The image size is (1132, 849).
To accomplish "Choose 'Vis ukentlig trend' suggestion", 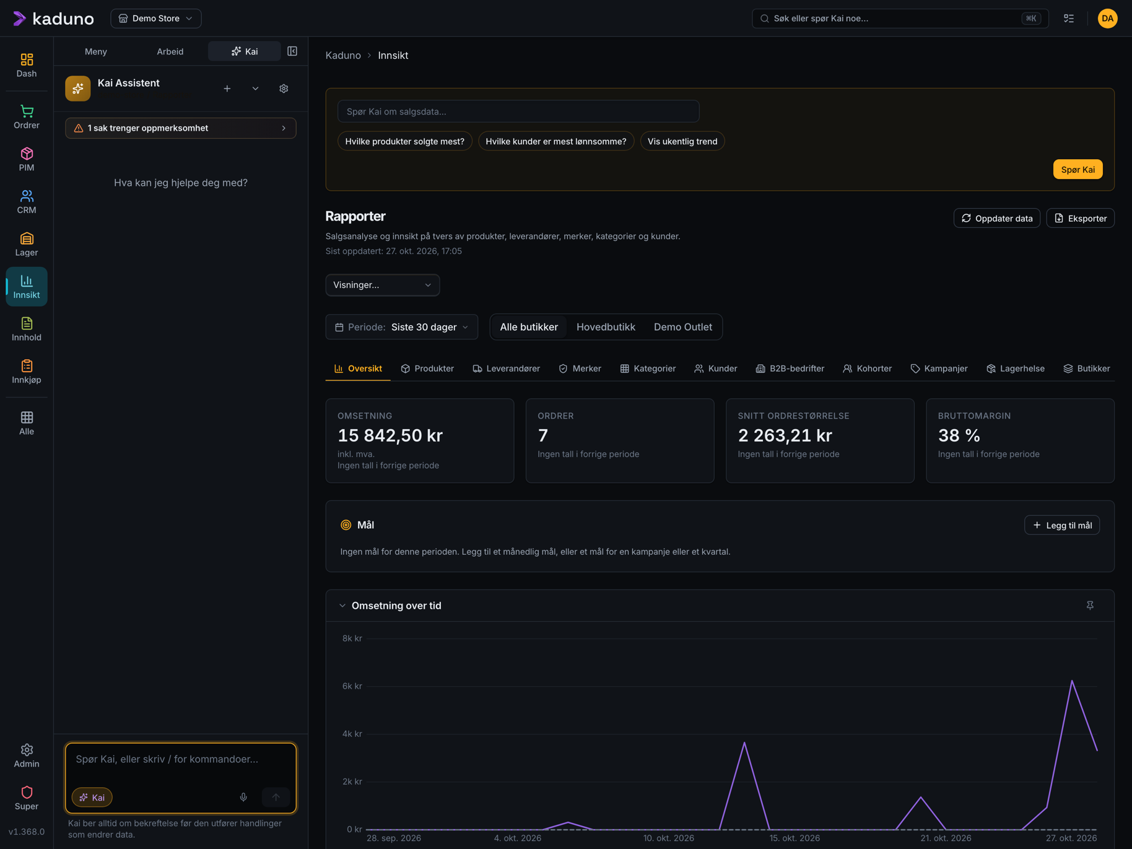I will pyautogui.click(x=682, y=141).
